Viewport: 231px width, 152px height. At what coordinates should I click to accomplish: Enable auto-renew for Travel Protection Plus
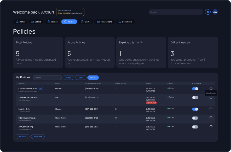pos(195,97)
